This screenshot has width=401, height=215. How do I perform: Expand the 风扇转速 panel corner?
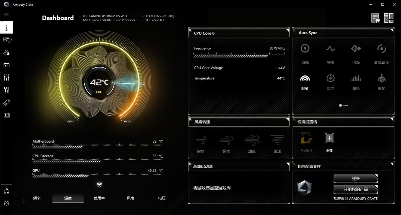(x=287, y=120)
